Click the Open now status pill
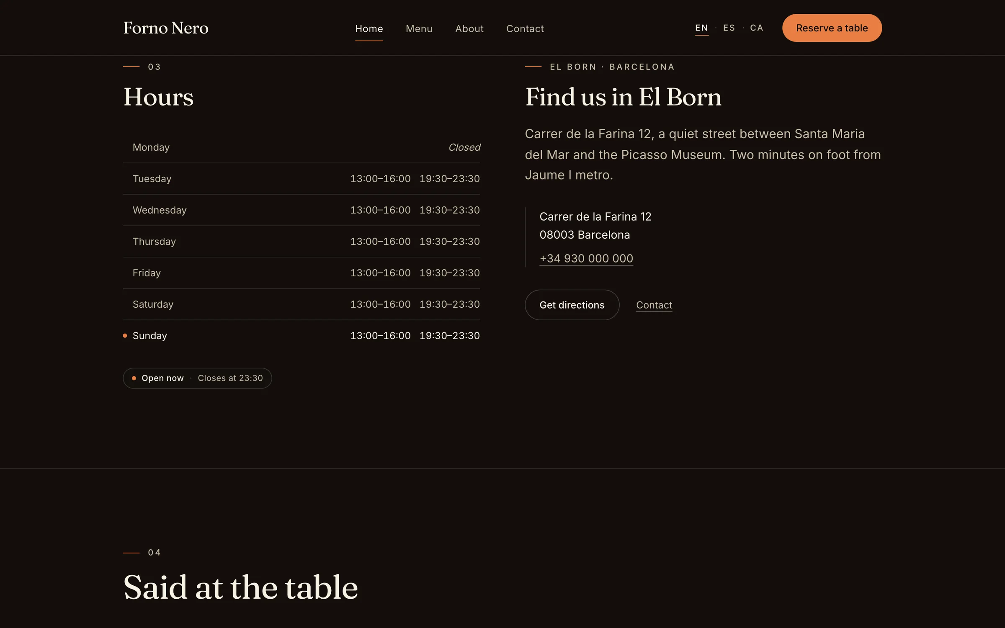The image size is (1005, 628). (197, 378)
